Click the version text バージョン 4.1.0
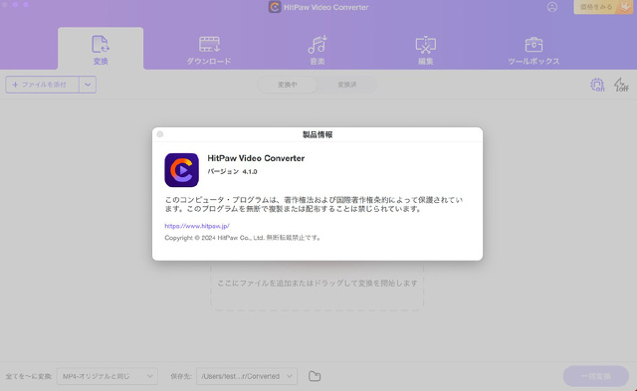The width and height of the screenshot is (637, 391). pos(232,172)
